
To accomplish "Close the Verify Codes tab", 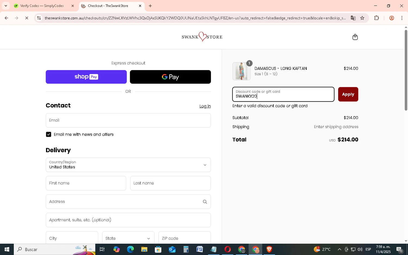I will click(x=73, y=6).
